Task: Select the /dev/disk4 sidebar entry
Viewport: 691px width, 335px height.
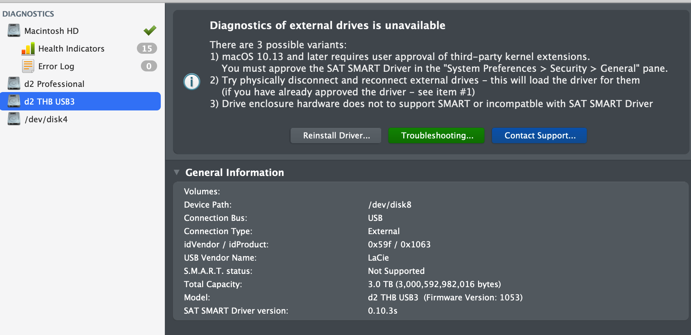Action: click(46, 119)
